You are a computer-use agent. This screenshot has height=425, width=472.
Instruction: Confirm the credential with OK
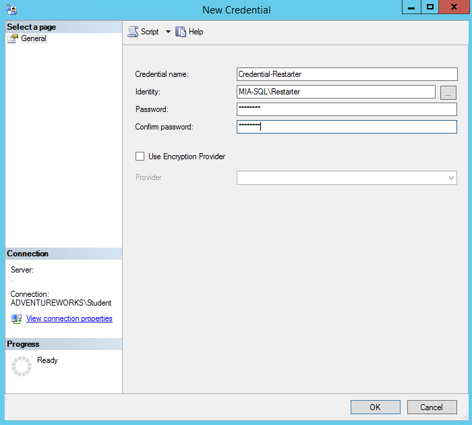[375, 407]
